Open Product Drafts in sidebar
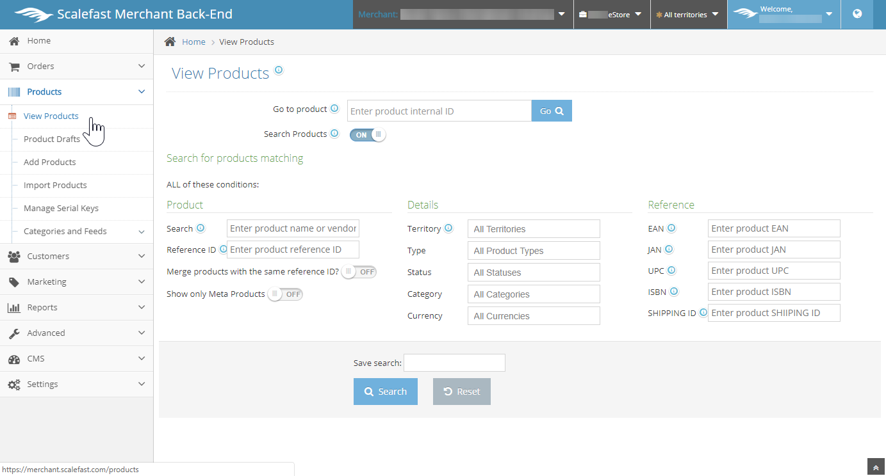This screenshot has height=476, width=886. 52,139
